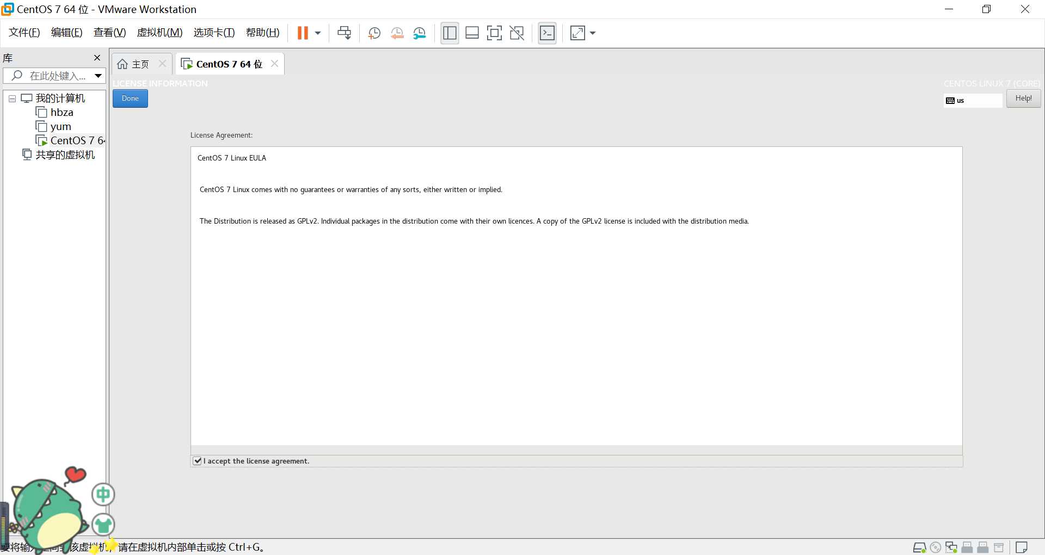Click the network adapter status icon
Screen dimensions: 1045x555
tap(951, 547)
